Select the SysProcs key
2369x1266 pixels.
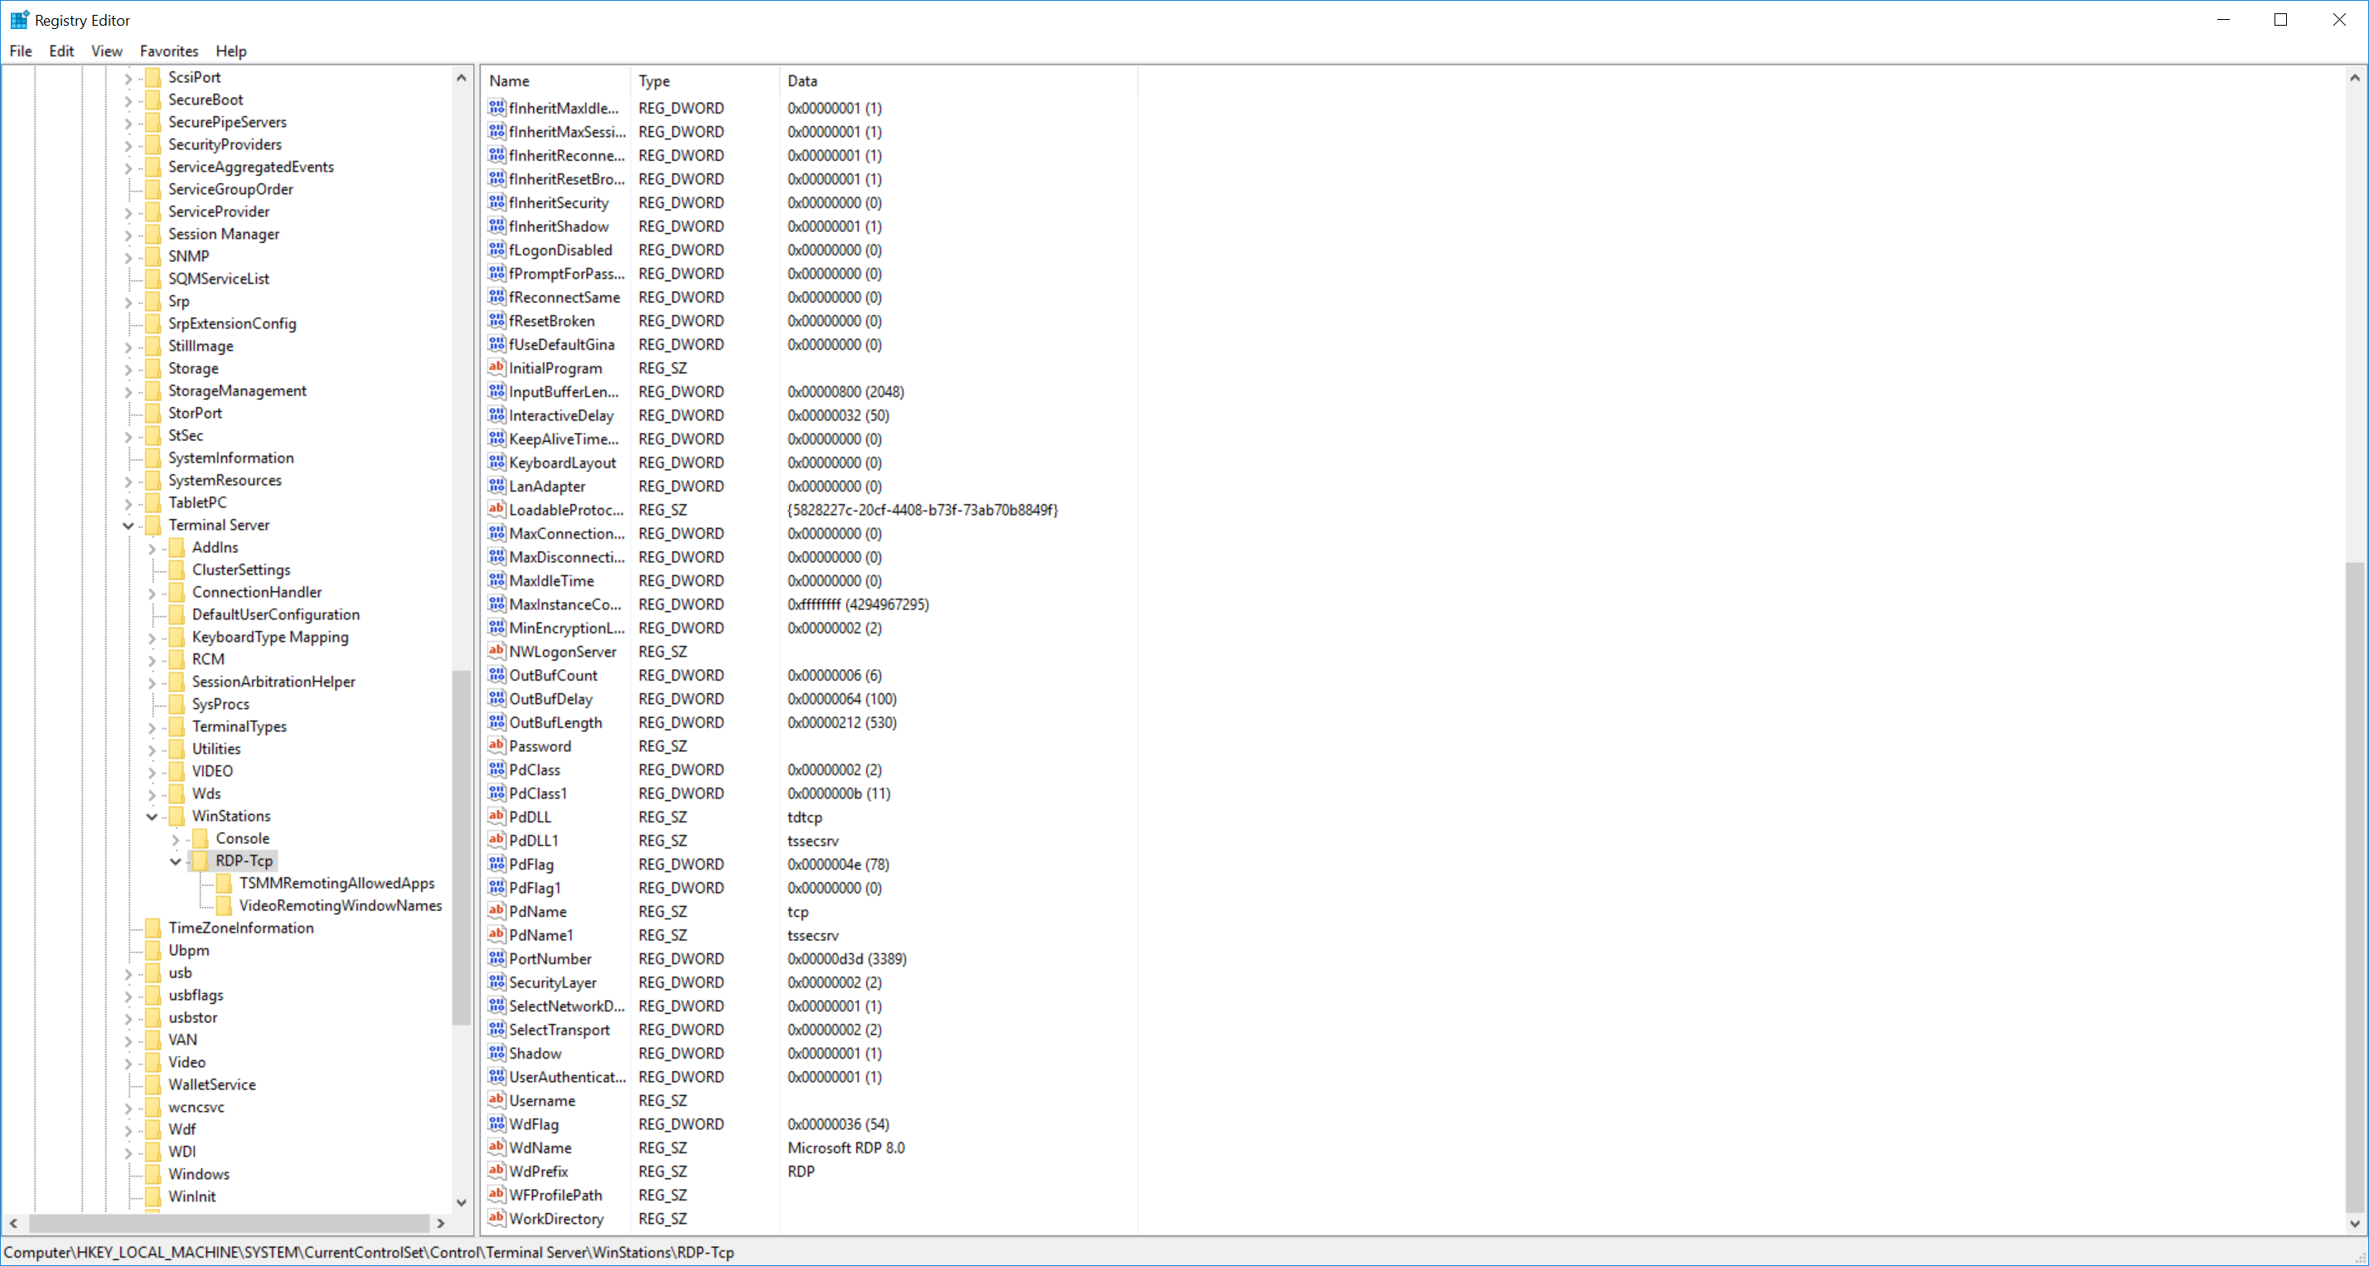tap(220, 704)
